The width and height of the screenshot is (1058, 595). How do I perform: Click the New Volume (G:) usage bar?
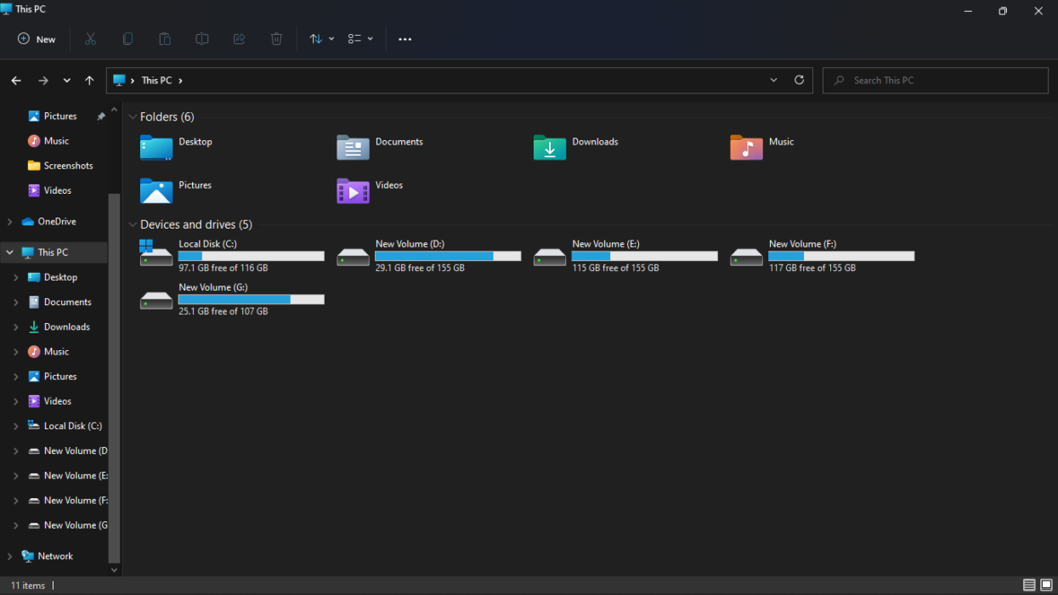click(x=252, y=299)
